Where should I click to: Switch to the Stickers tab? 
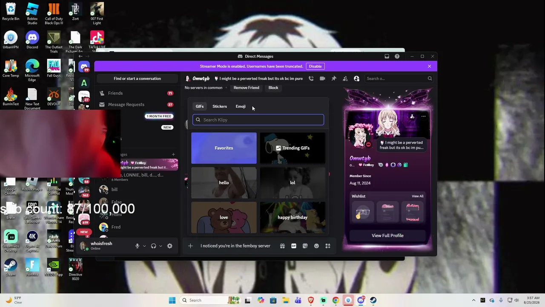click(x=220, y=106)
